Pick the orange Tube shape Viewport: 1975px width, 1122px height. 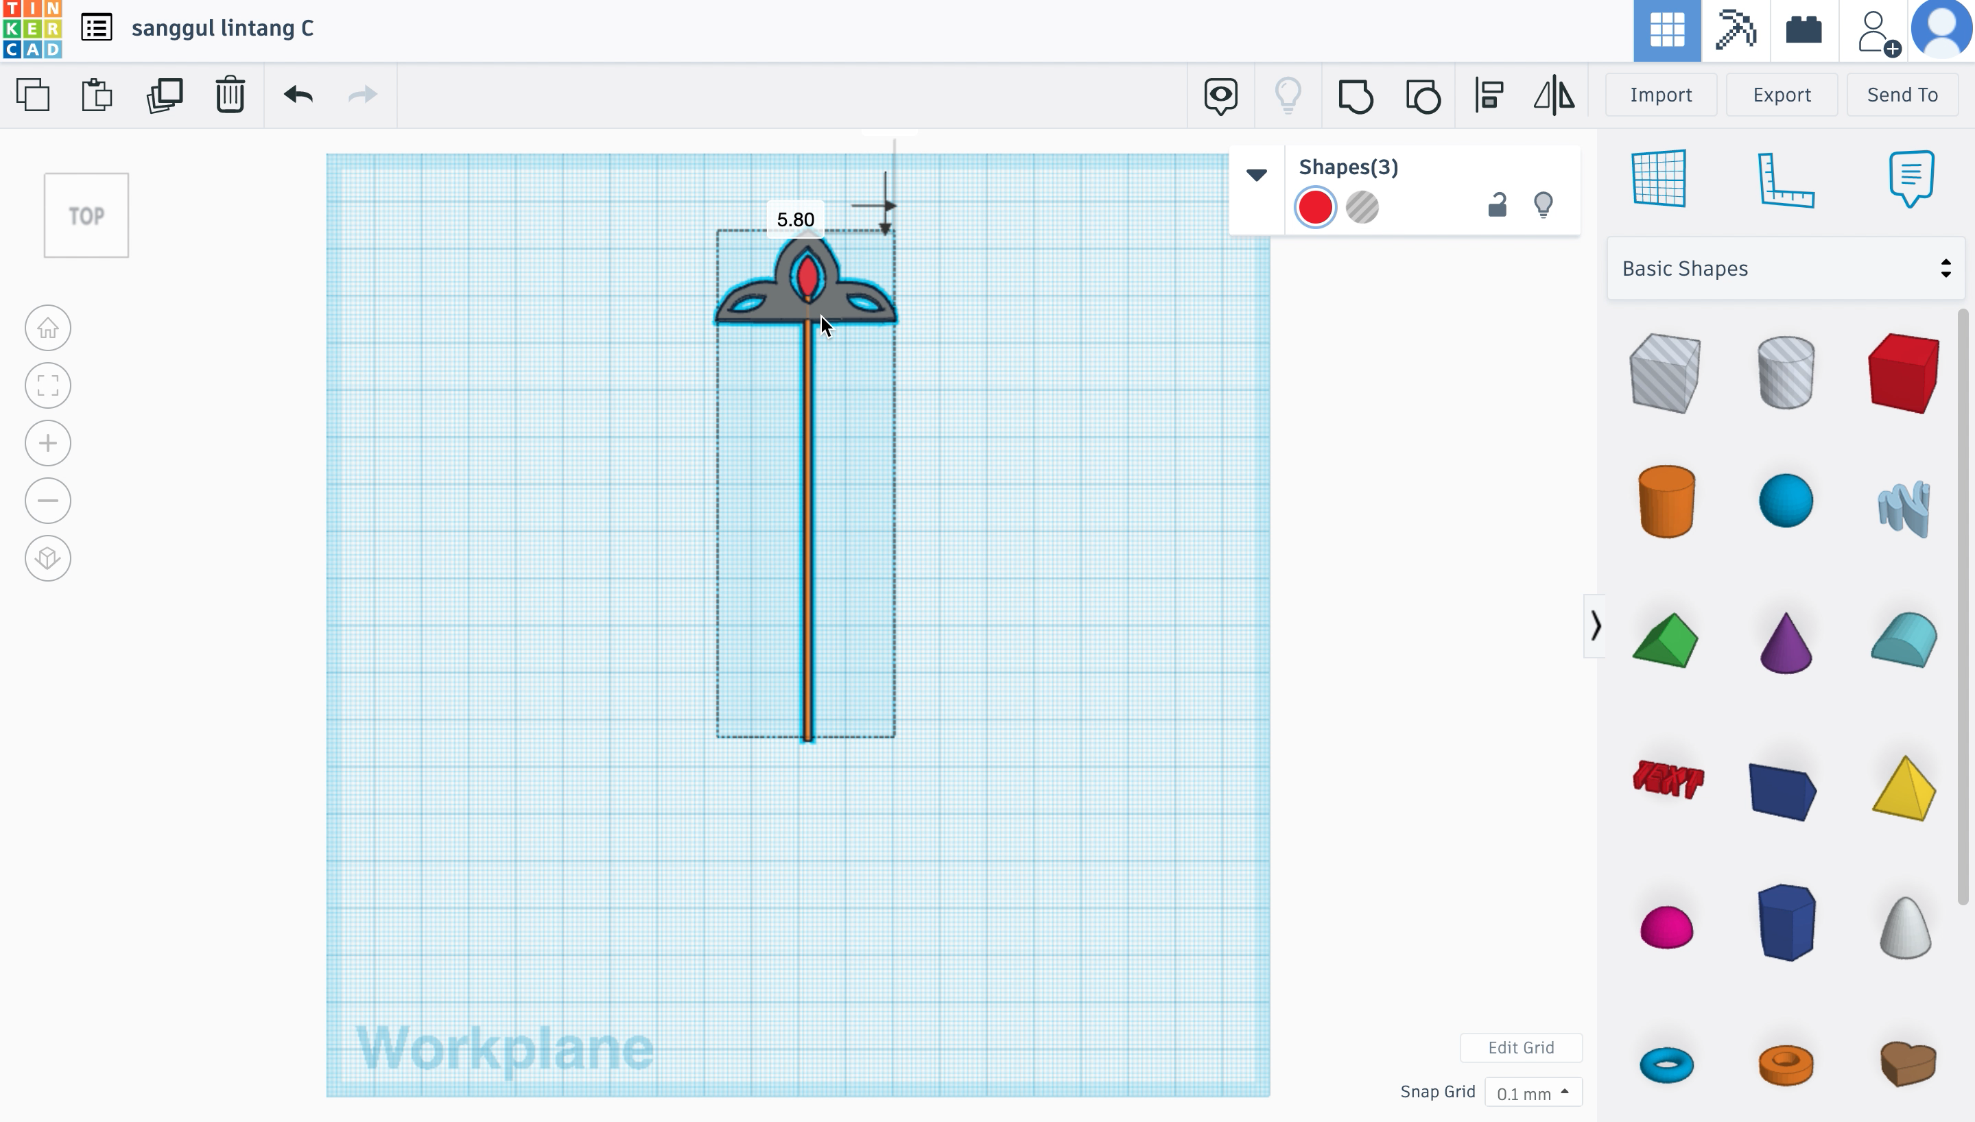tap(1786, 1065)
